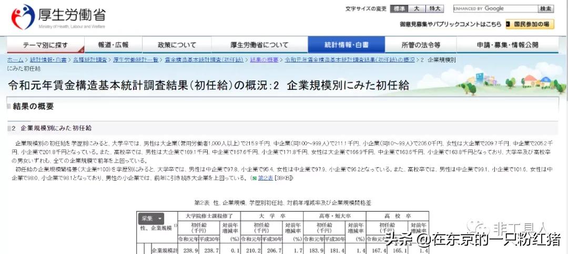Click the 文字サイズの変更 label
568x254 pixels.
point(366,9)
